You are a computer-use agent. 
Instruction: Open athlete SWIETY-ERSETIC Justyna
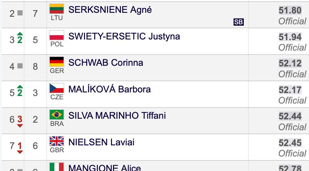(124, 37)
